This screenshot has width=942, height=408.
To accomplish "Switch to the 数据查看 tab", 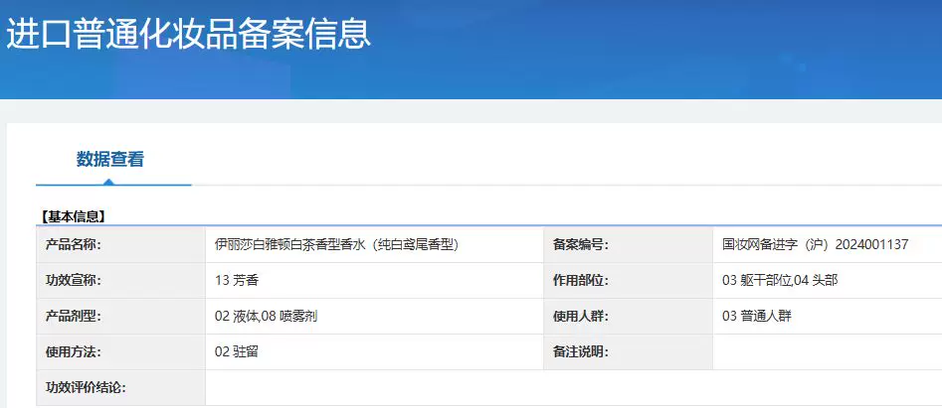I will point(110,159).
